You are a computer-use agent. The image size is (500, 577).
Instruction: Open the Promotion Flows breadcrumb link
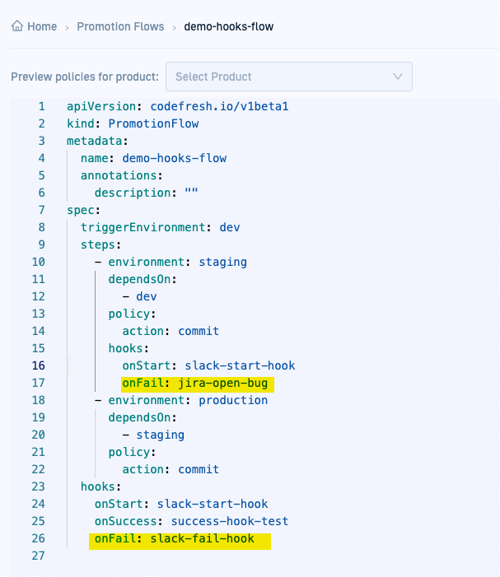(x=120, y=26)
